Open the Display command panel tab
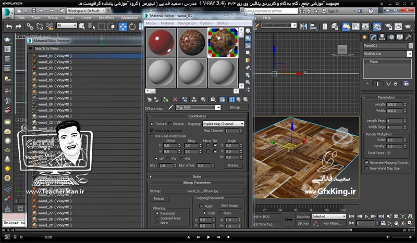 400,37
